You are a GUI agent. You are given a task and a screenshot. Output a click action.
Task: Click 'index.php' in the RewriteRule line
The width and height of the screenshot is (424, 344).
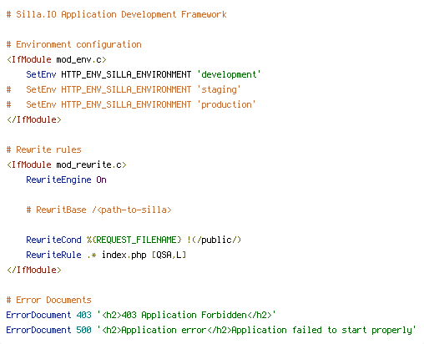coord(124,255)
